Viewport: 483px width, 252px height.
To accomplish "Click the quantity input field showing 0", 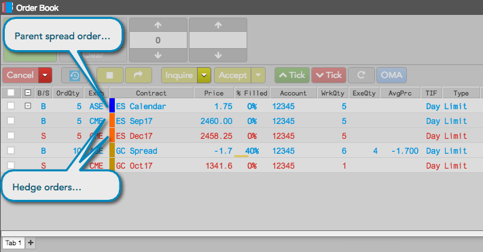I will coord(158,40).
